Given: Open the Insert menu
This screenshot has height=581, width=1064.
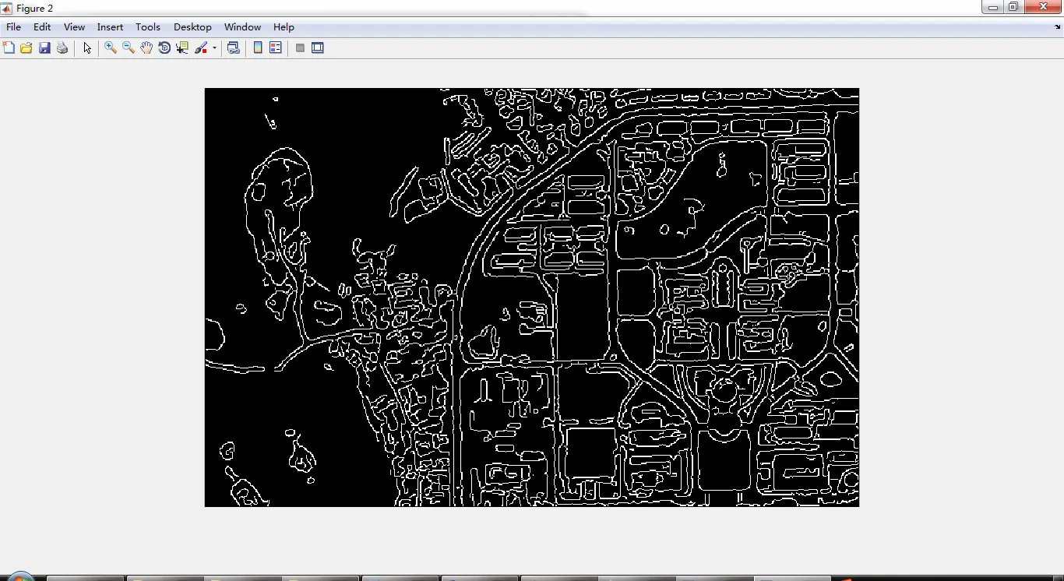Looking at the screenshot, I should click(x=110, y=27).
